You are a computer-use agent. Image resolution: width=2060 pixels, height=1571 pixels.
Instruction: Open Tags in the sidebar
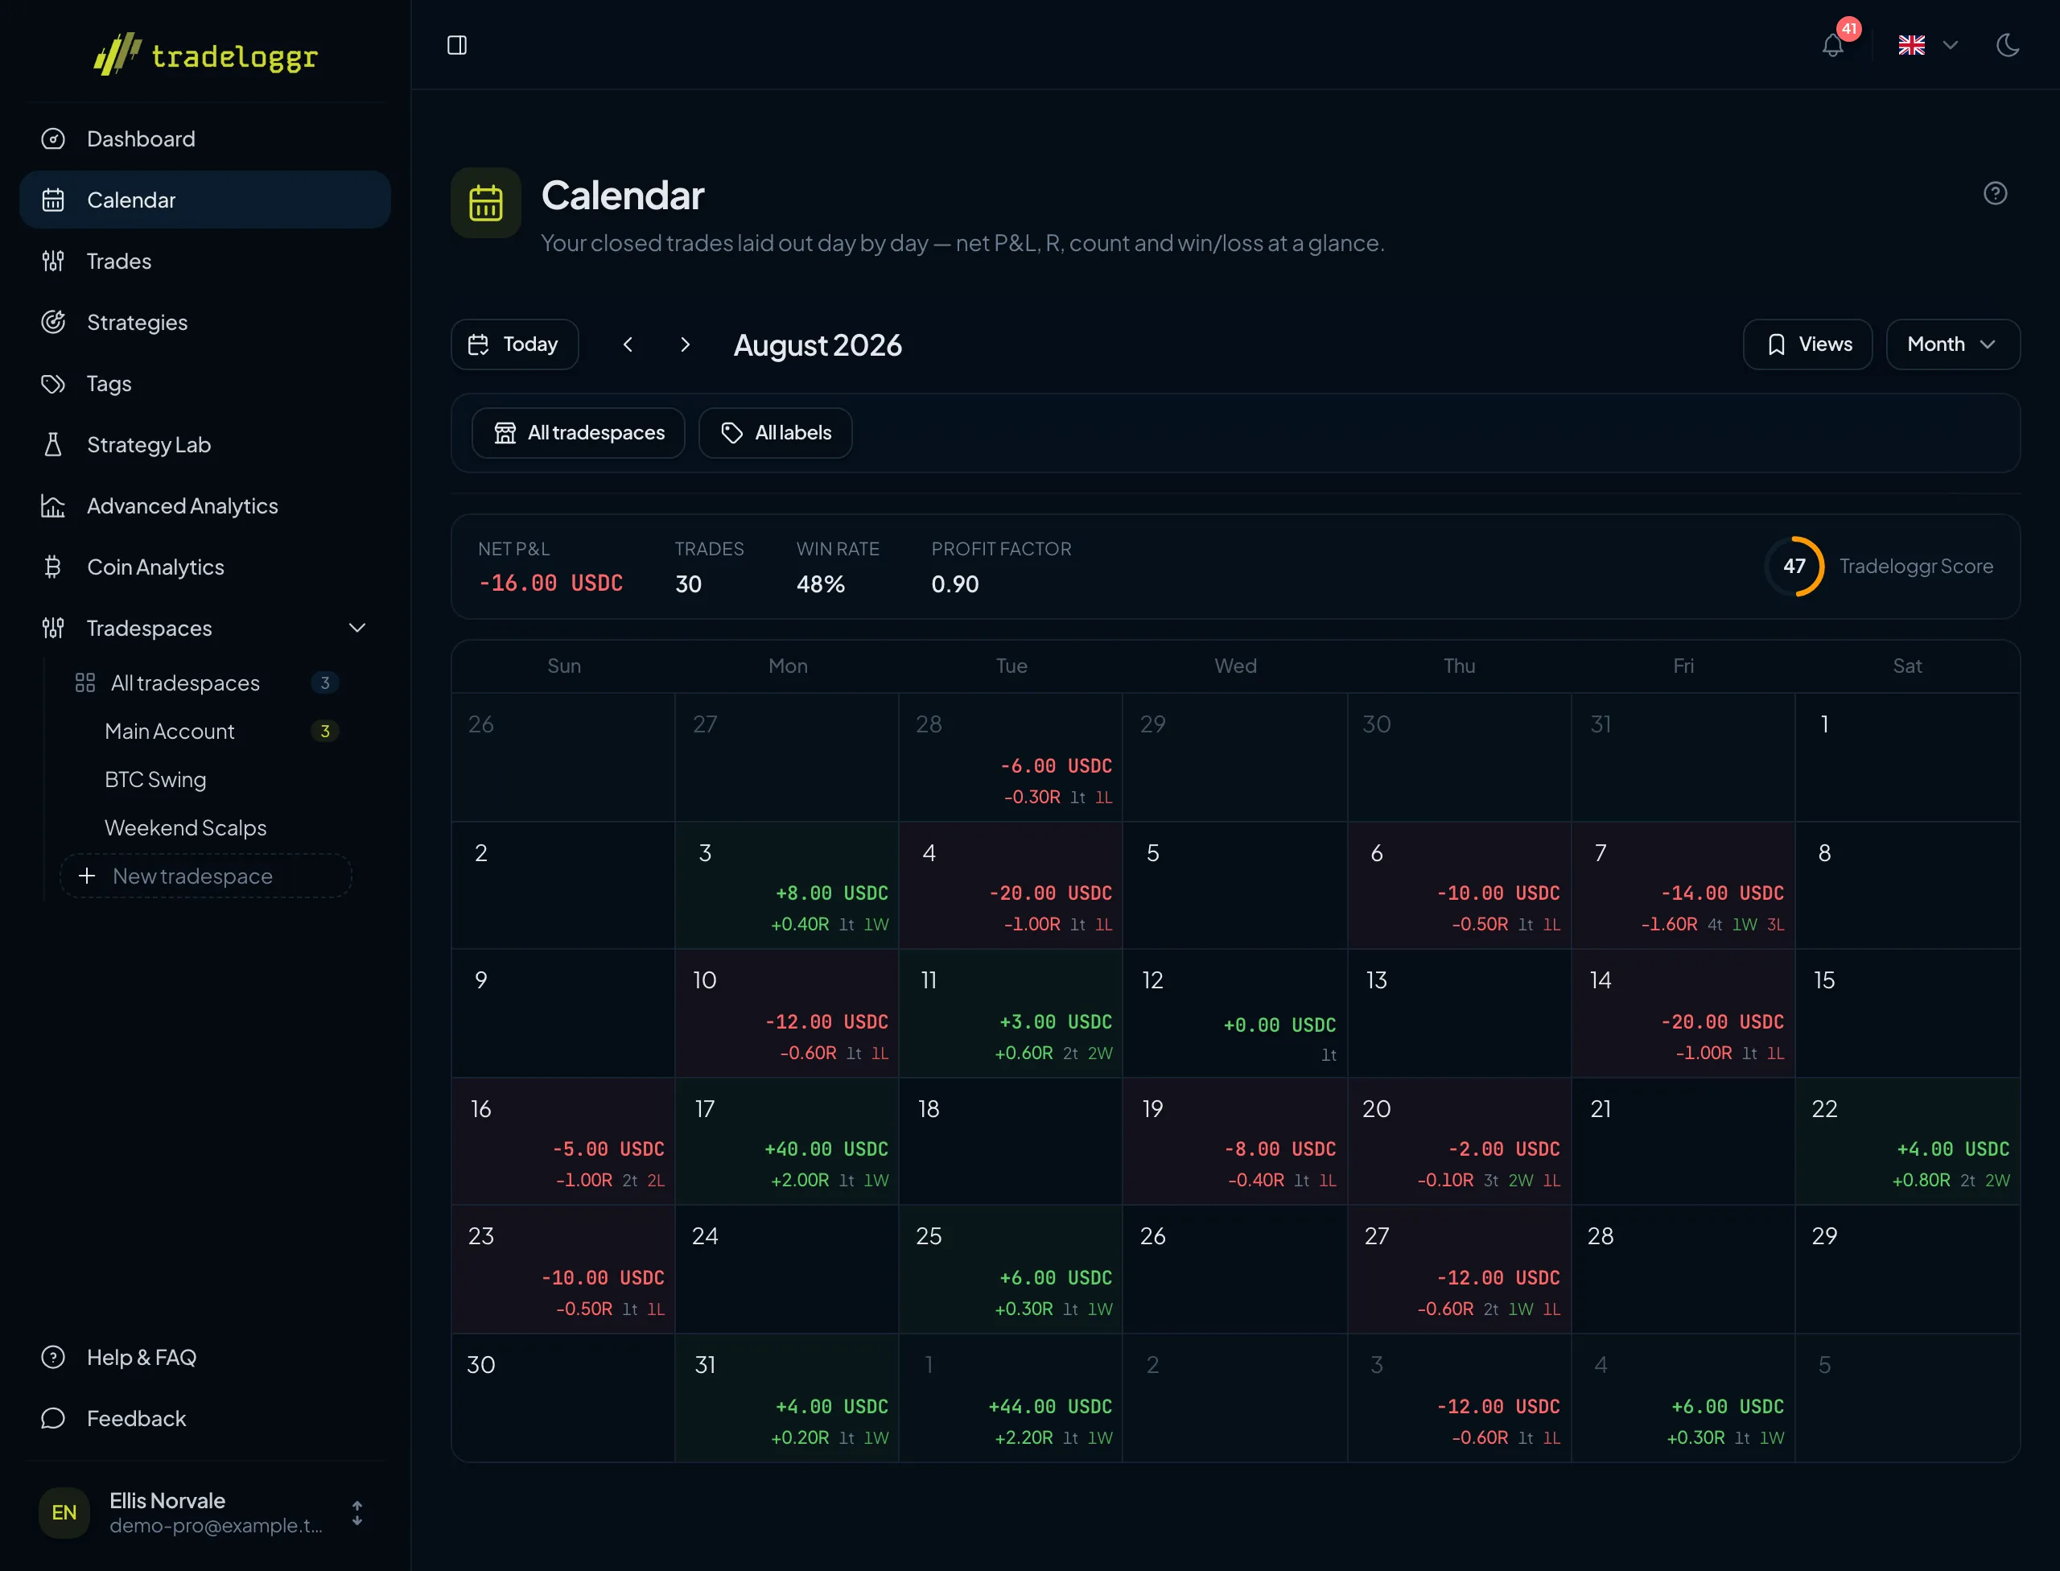pyautogui.click(x=204, y=383)
